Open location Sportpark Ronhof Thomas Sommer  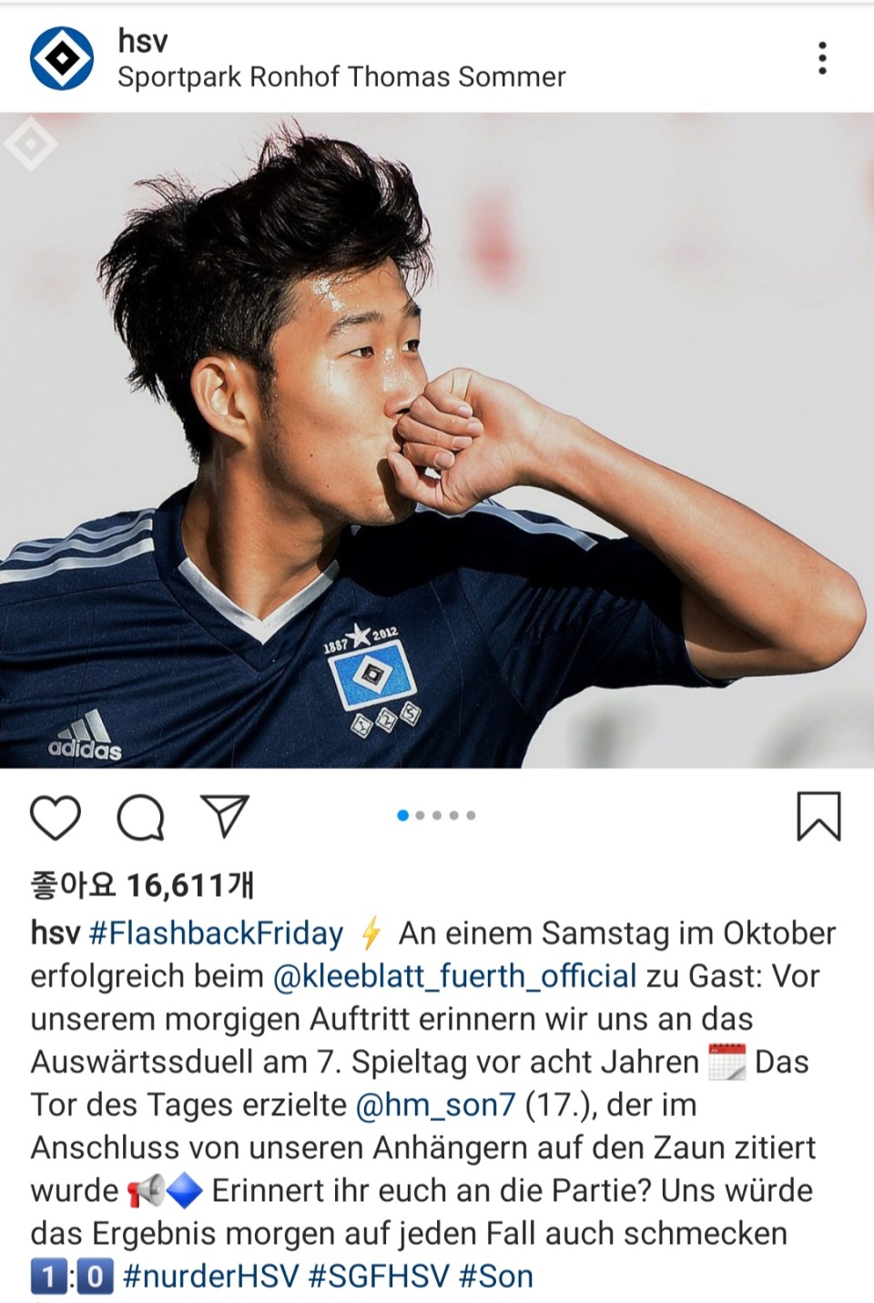click(341, 77)
